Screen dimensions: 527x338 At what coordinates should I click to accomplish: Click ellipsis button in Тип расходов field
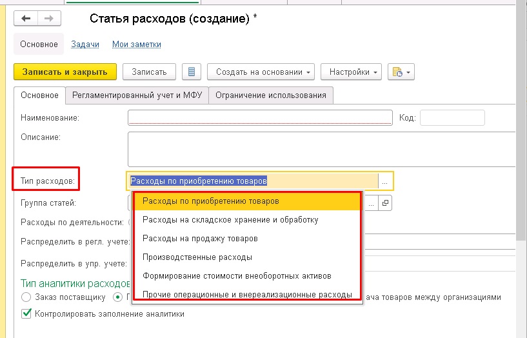pos(385,181)
